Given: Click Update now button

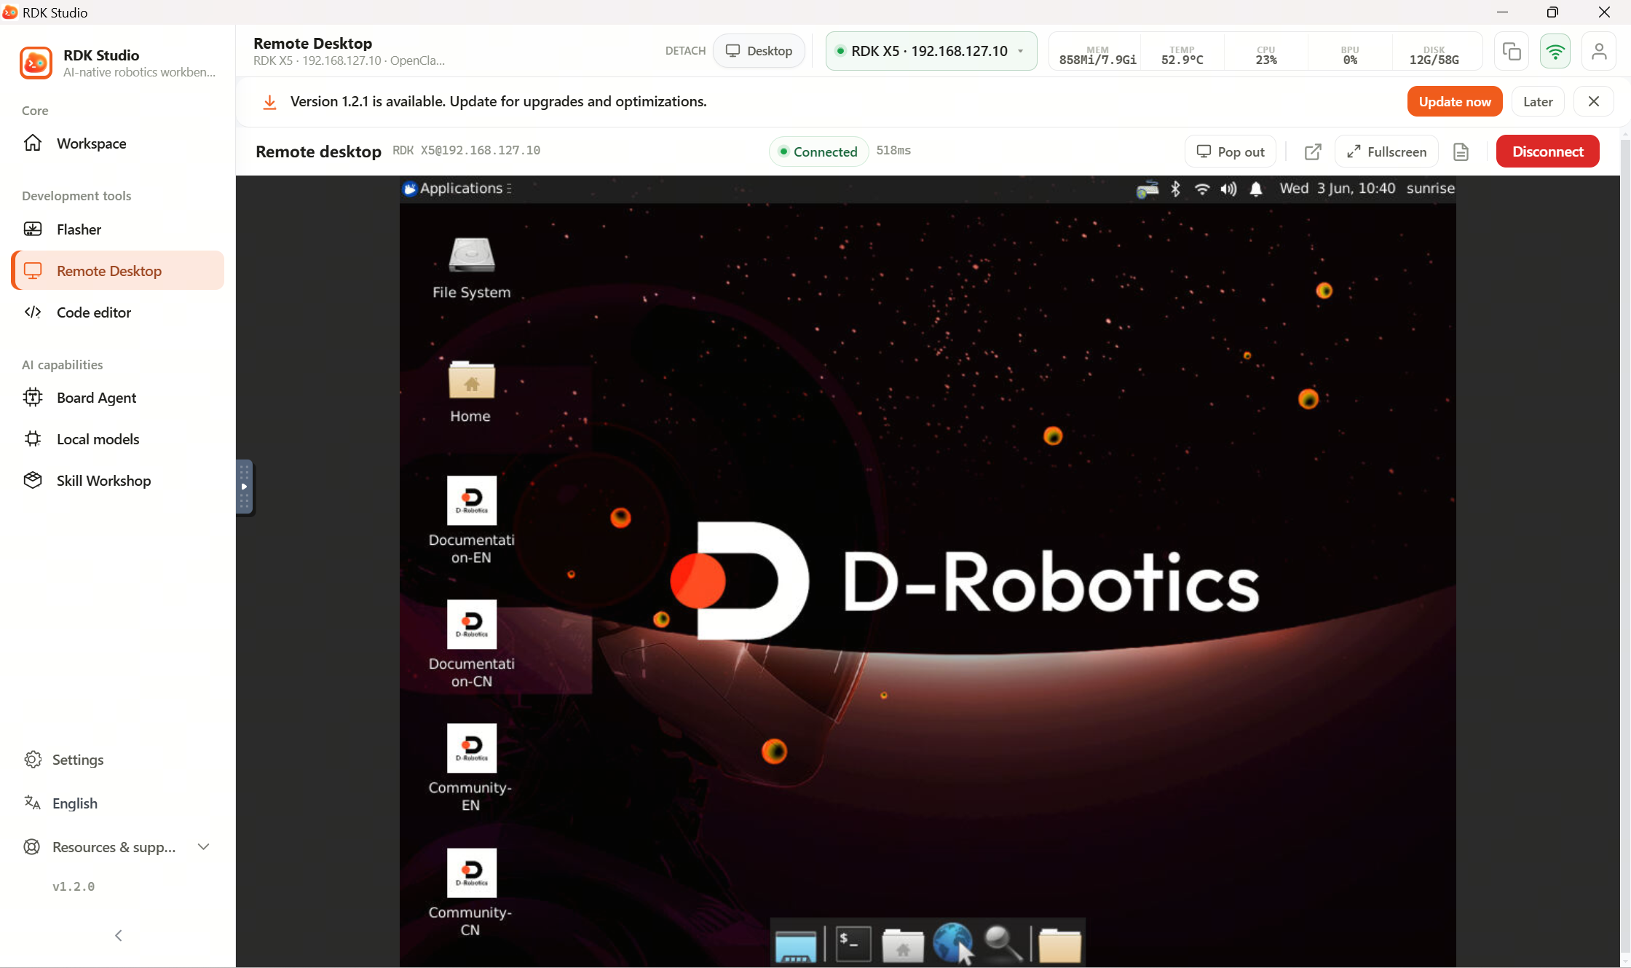Looking at the screenshot, I should 1454,102.
